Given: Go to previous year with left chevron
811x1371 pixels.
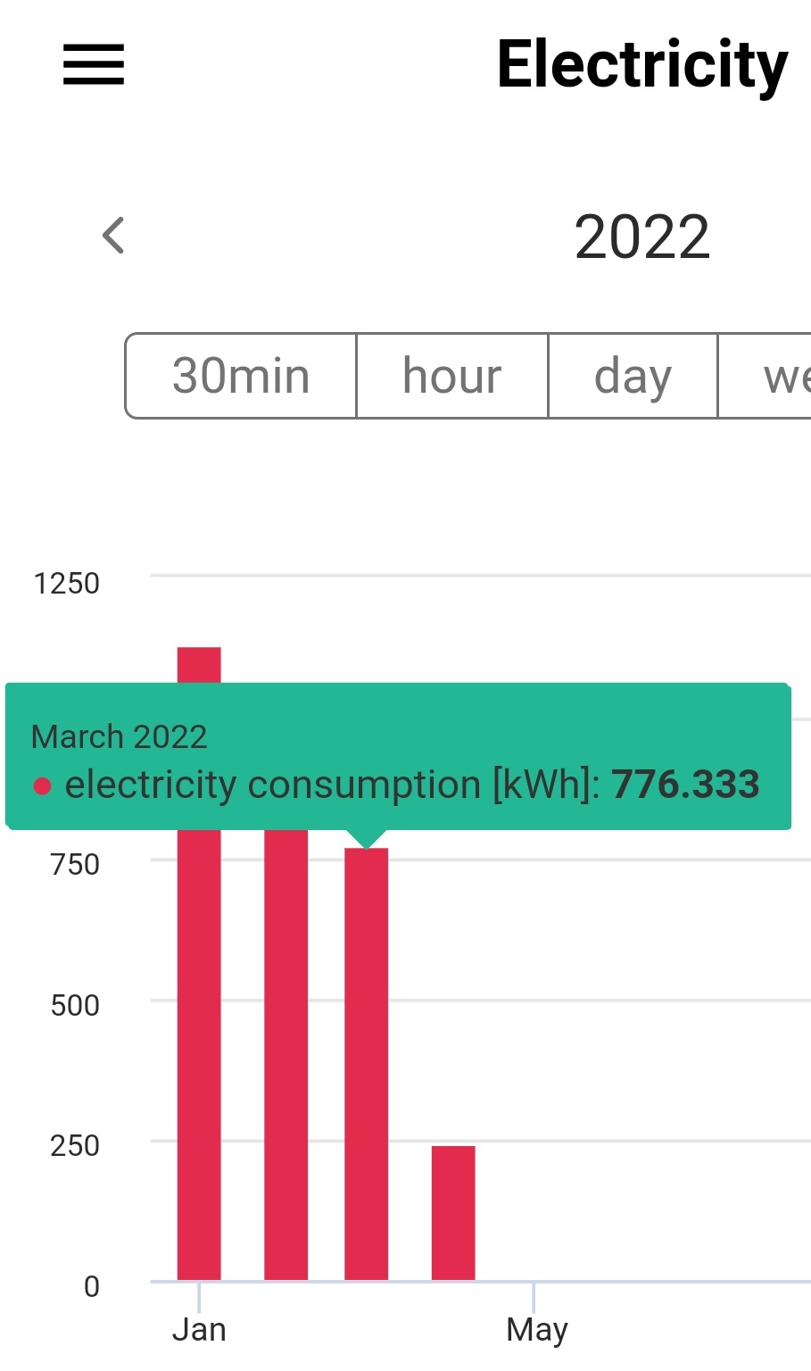Looking at the screenshot, I should coord(113,236).
